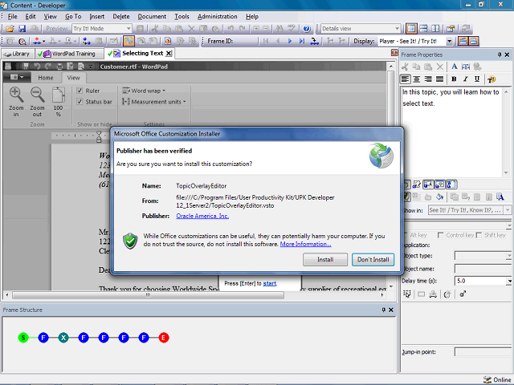This screenshot has height=385, width=514.
Task: Open the File menu
Action: pyautogui.click(x=13, y=16)
